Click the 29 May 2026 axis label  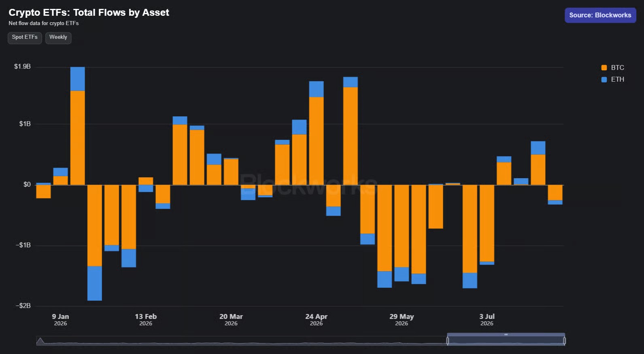point(402,319)
